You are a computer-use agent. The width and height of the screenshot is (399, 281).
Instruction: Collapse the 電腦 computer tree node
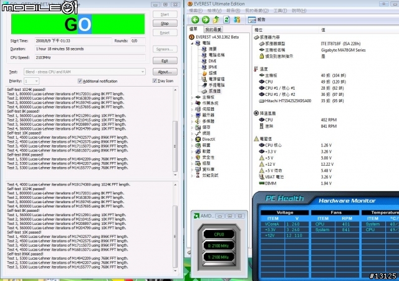coord(193,43)
